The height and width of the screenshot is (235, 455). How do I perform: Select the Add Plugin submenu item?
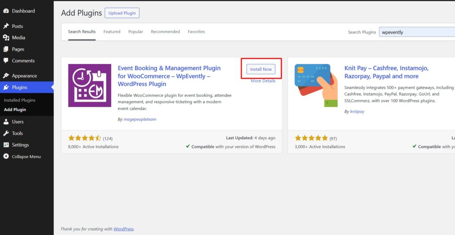pos(15,109)
